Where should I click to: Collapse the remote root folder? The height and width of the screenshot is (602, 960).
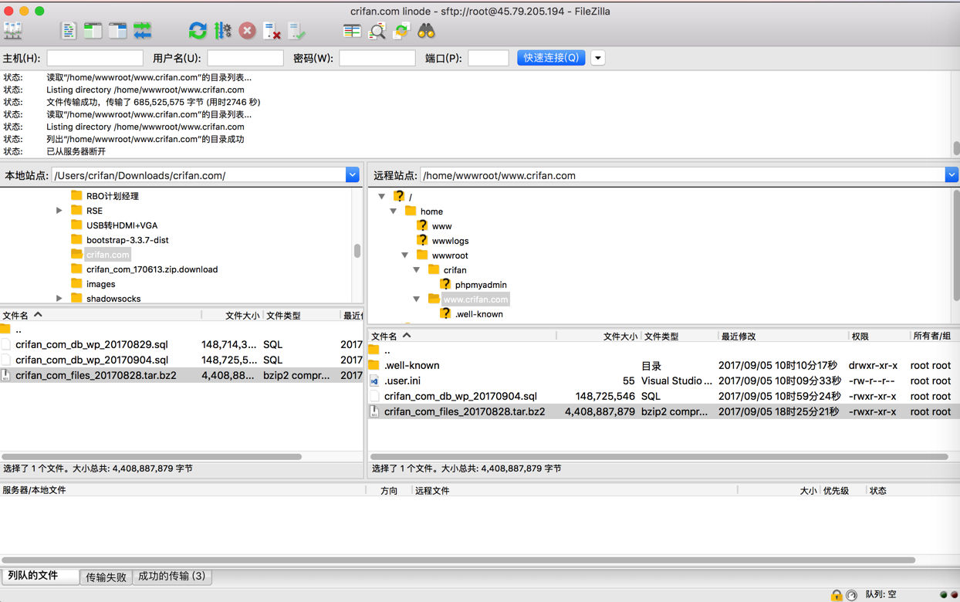point(382,197)
